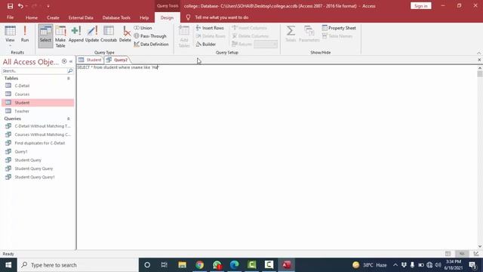
Task: Select the C-Detail table
Action: point(38,85)
